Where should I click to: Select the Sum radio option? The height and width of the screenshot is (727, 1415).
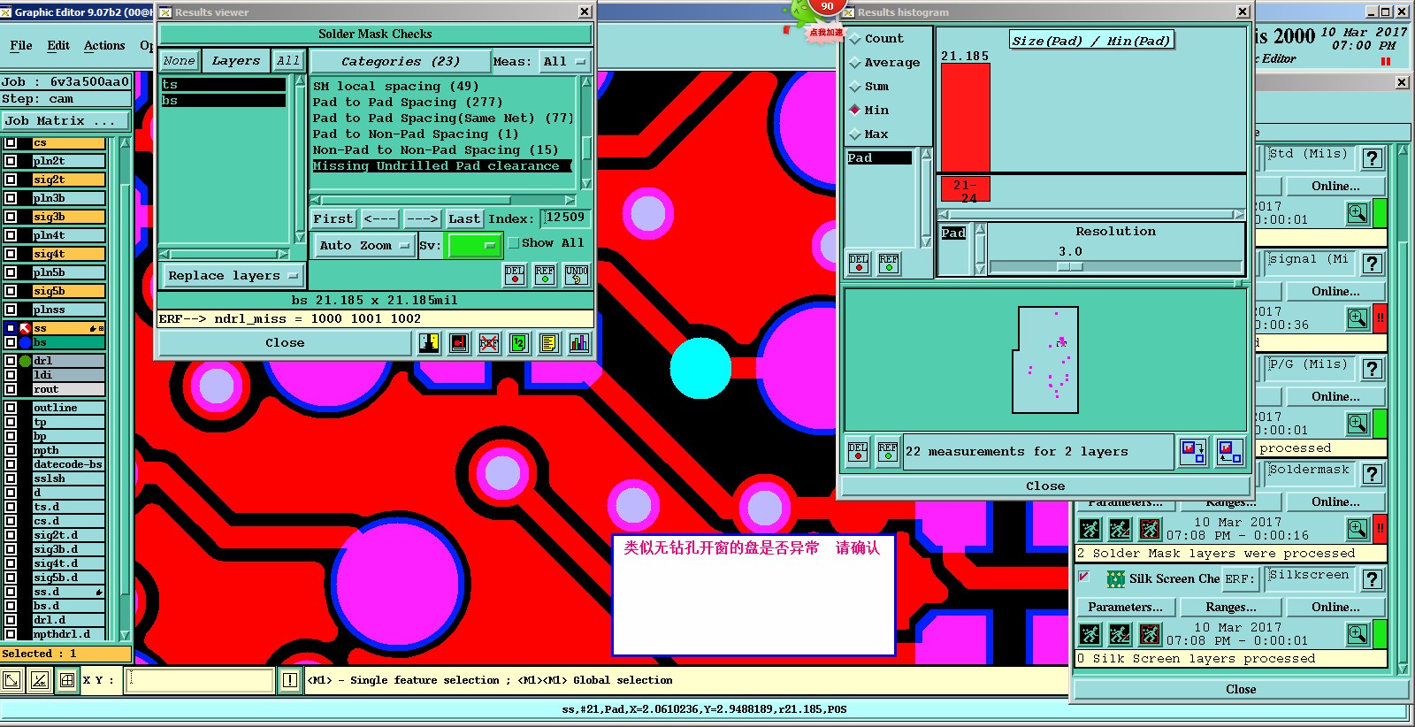[x=855, y=87]
